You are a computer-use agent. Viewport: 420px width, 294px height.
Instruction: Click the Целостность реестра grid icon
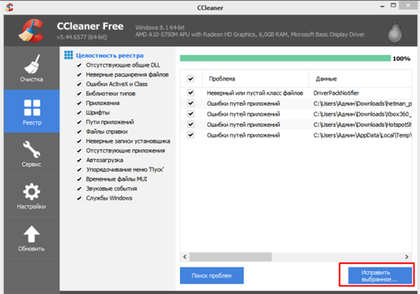tap(69, 55)
